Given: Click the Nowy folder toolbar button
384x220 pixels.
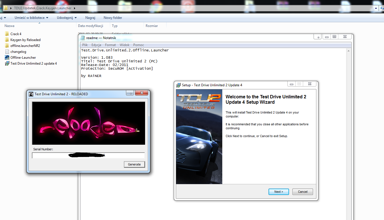Looking at the screenshot, I should (x=113, y=17).
